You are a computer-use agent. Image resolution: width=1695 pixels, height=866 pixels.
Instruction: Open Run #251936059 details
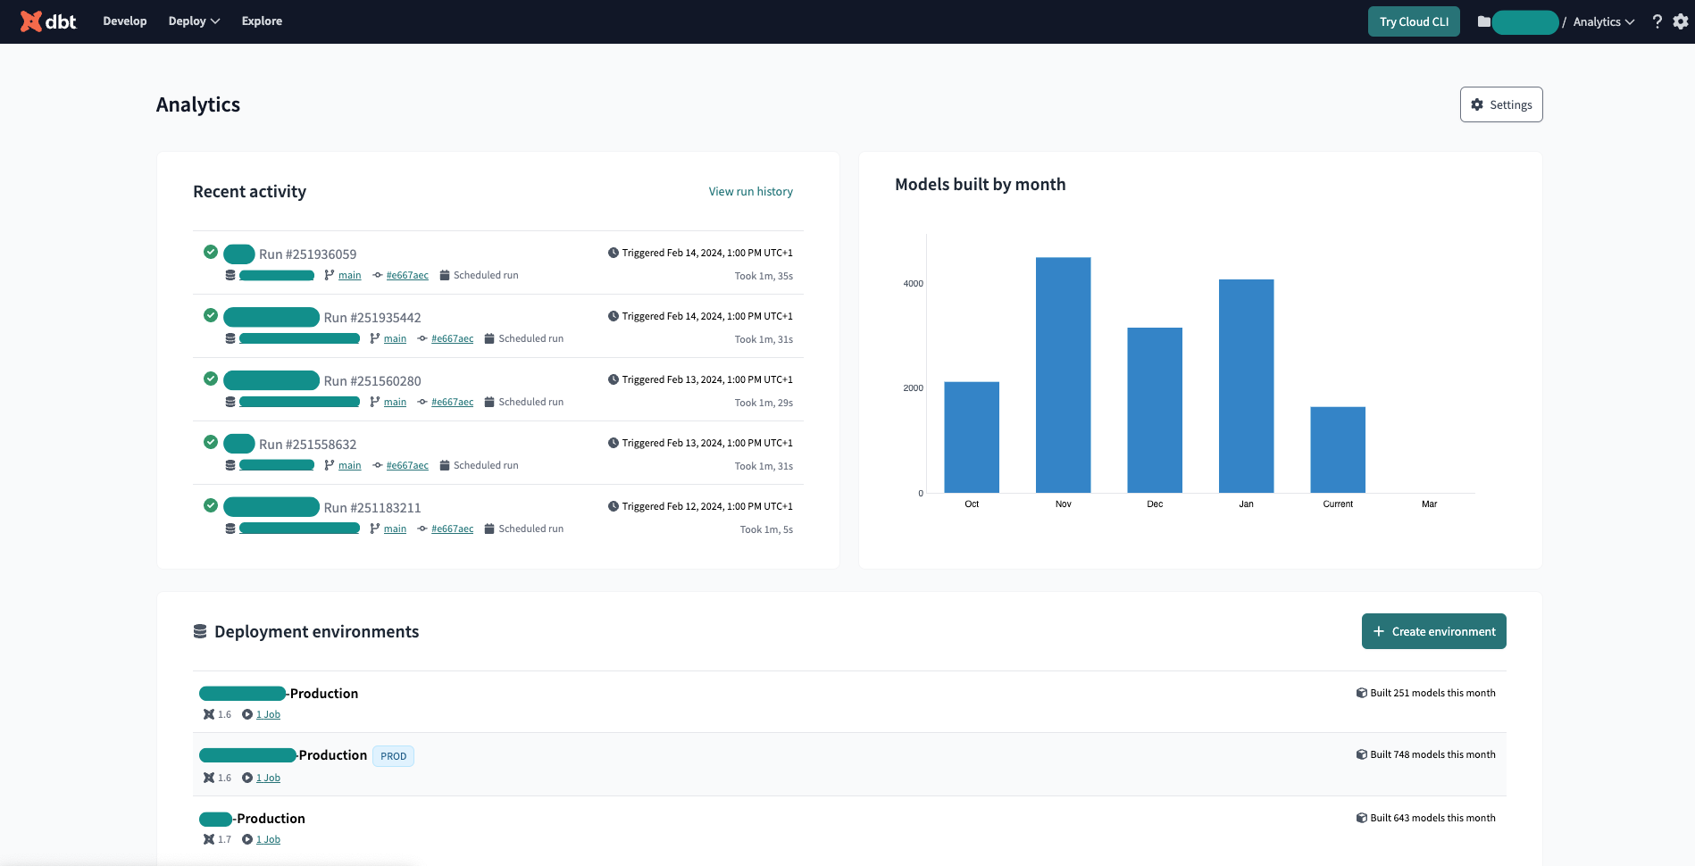(308, 254)
